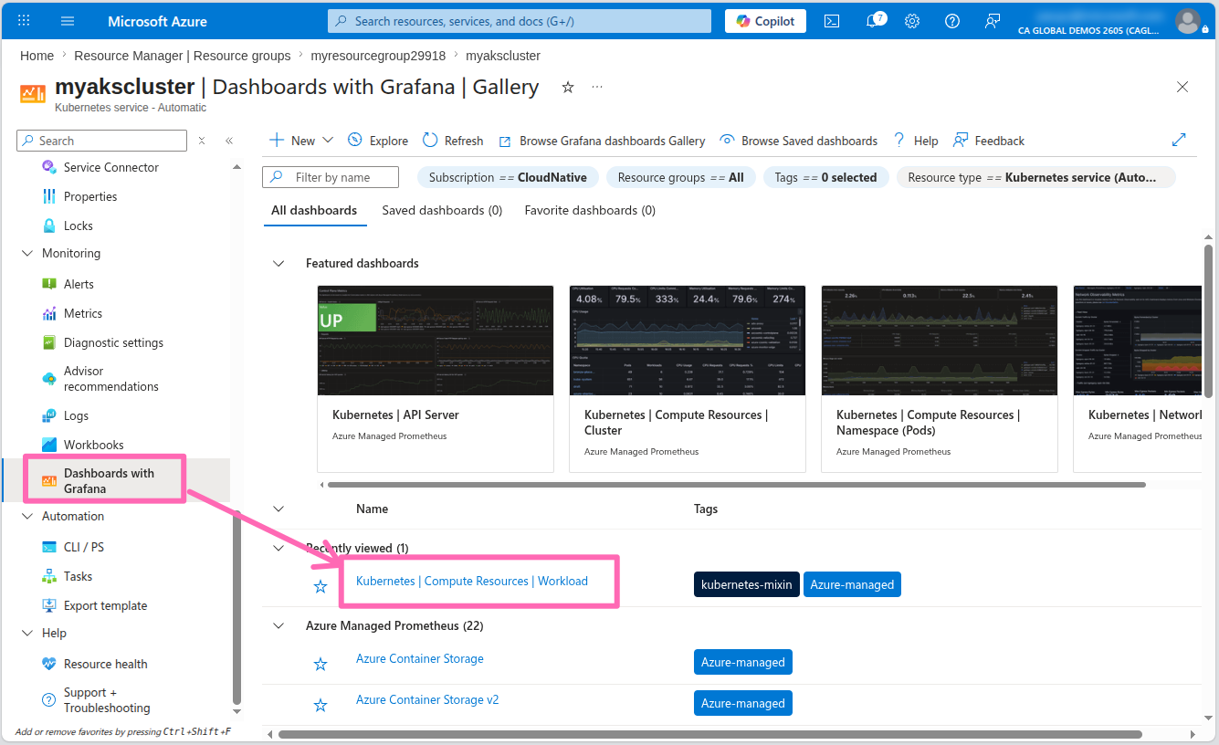Star the Azure Container Storage dashboard
1219x745 pixels.
321,664
